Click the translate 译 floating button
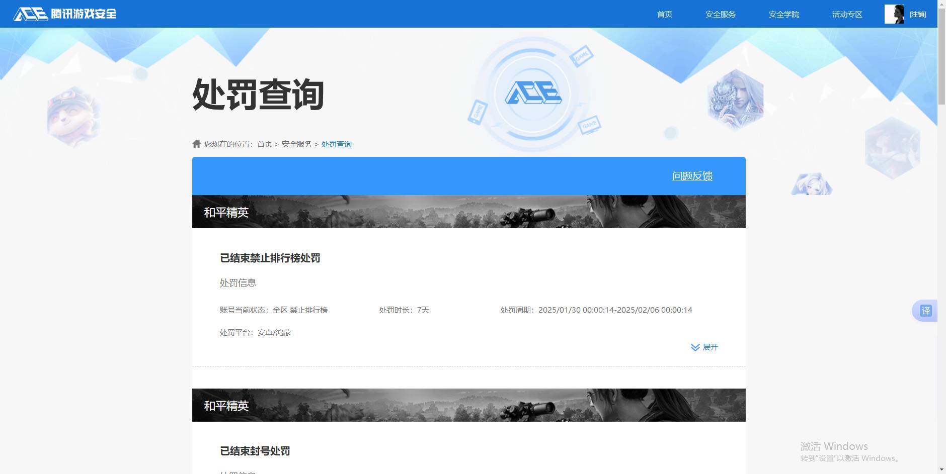The image size is (946, 474). (925, 311)
